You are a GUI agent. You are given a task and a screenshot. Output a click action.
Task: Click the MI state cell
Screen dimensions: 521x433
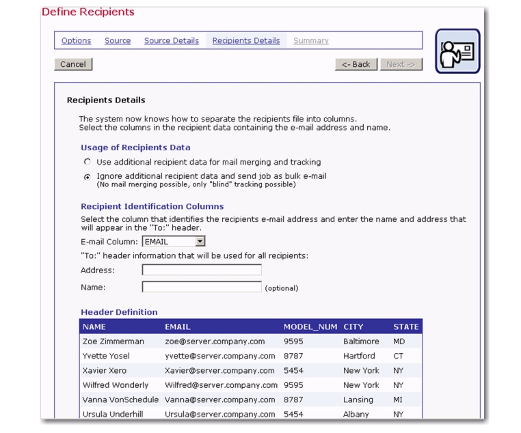pos(398,400)
